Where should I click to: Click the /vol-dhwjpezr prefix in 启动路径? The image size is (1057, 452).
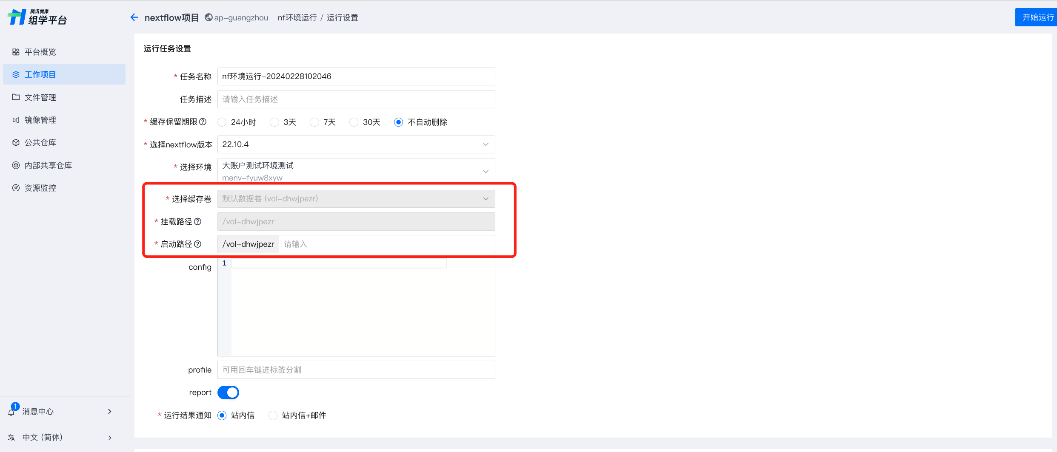click(248, 244)
